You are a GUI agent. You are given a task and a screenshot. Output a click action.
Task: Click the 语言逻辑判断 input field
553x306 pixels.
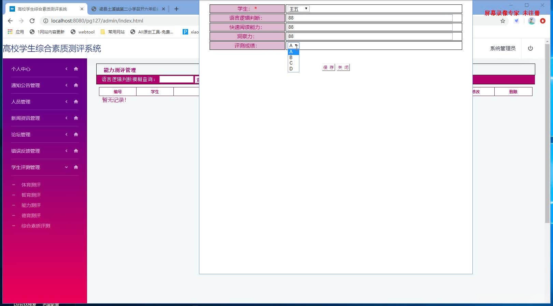(x=370, y=18)
